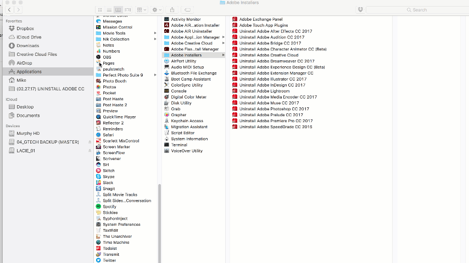Viewport: 469px width, 263px height.
Task: Select the Time Machine icon
Action: (98, 242)
